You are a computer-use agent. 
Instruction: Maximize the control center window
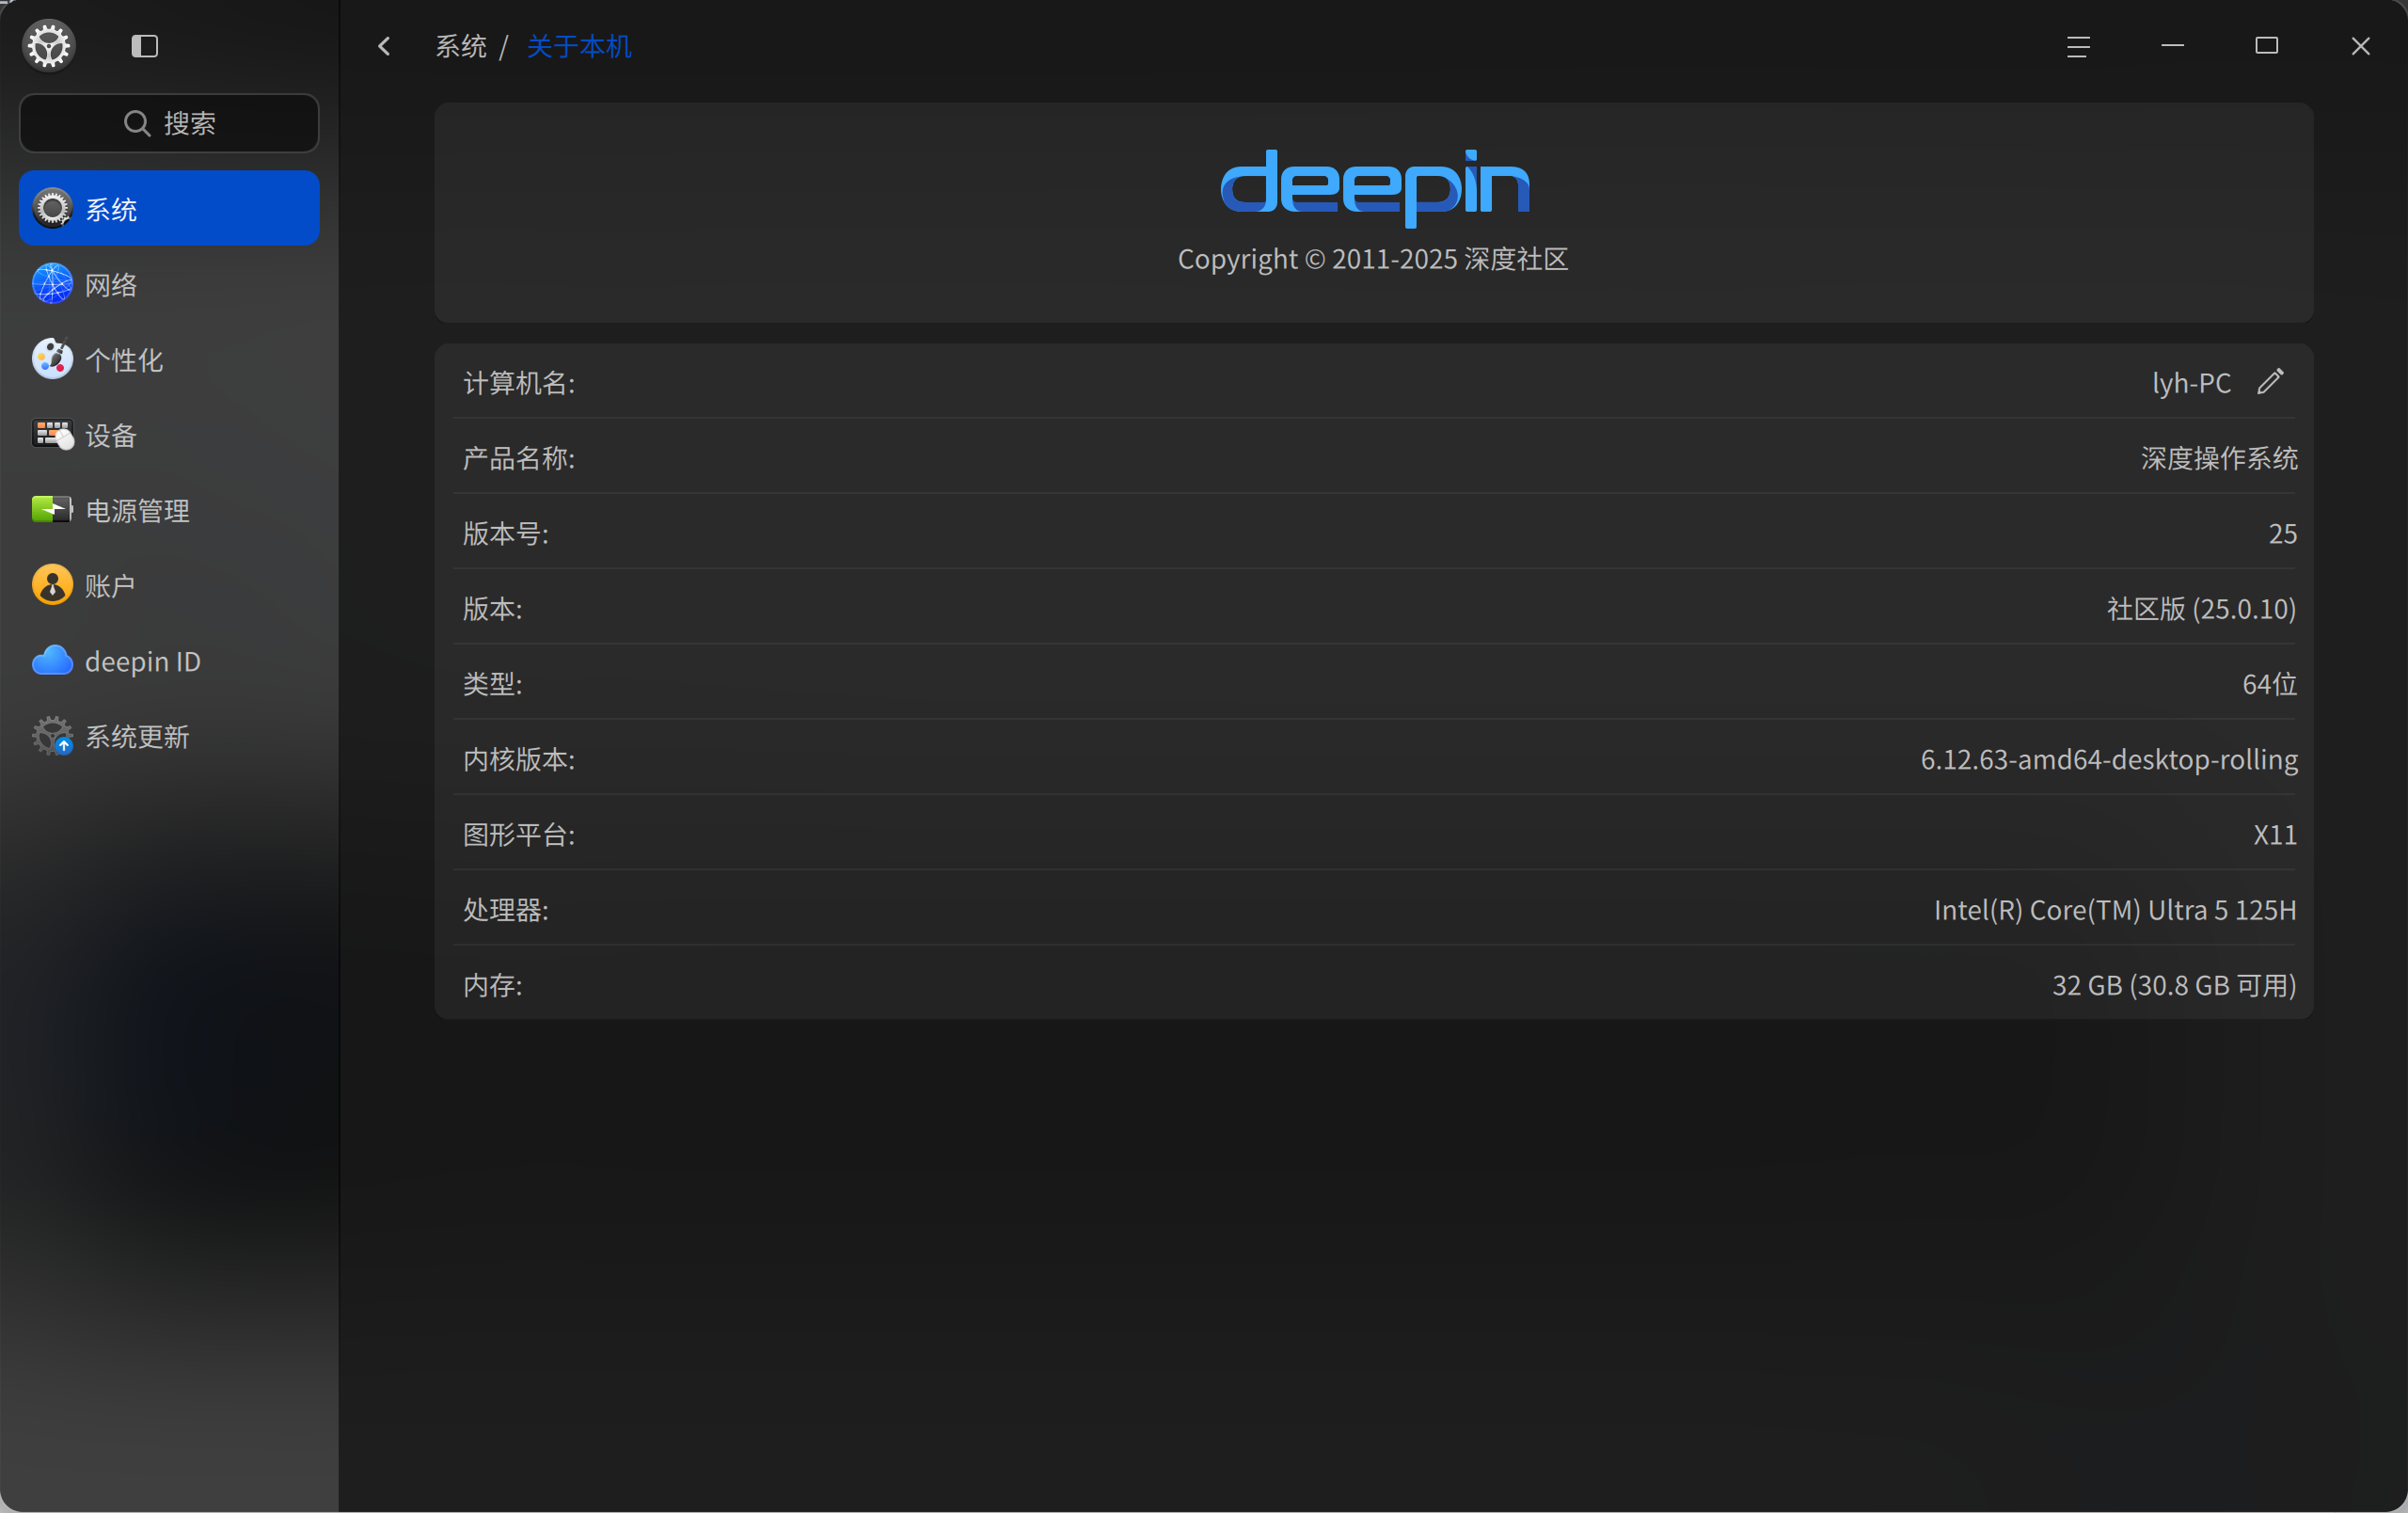(2266, 46)
